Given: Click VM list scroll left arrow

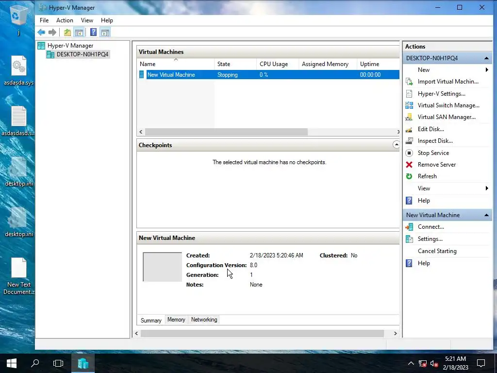Looking at the screenshot, I should tap(141, 132).
